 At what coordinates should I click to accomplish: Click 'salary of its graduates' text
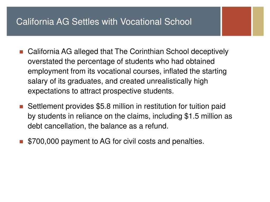click(65, 81)
